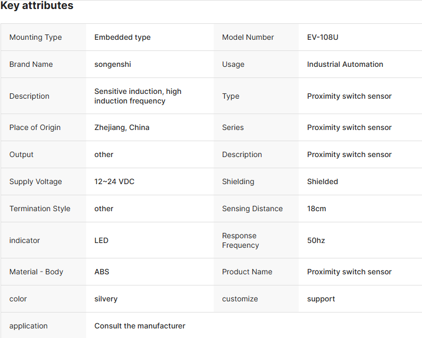This screenshot has width=422, height=338.
Task: Click the response frequency value "50hz"
Action: point(316,240)
